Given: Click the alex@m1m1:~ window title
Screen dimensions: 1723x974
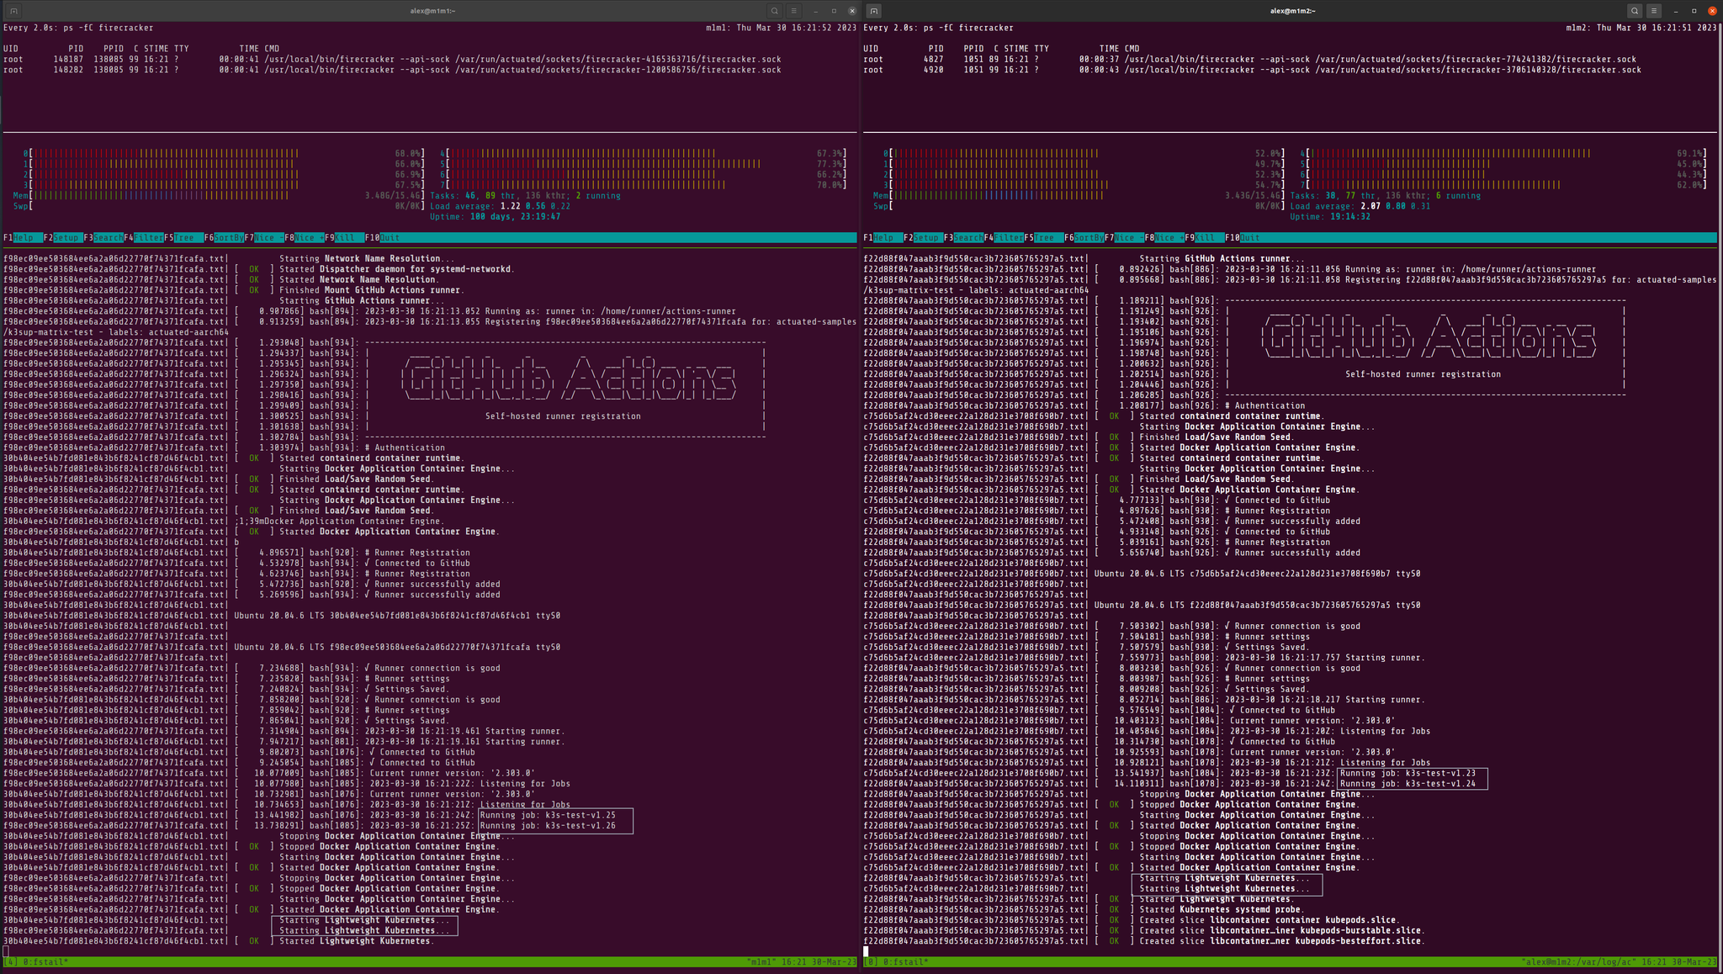Looking at the screenshot, I should click(x=432, y=11).
